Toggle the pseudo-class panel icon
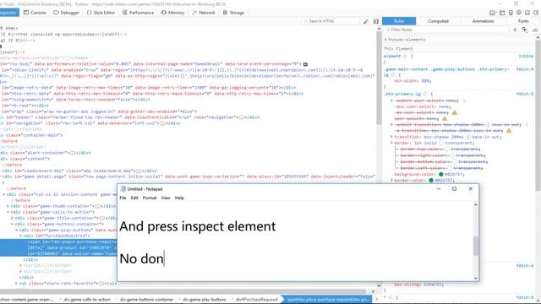 tap(525, 30)
